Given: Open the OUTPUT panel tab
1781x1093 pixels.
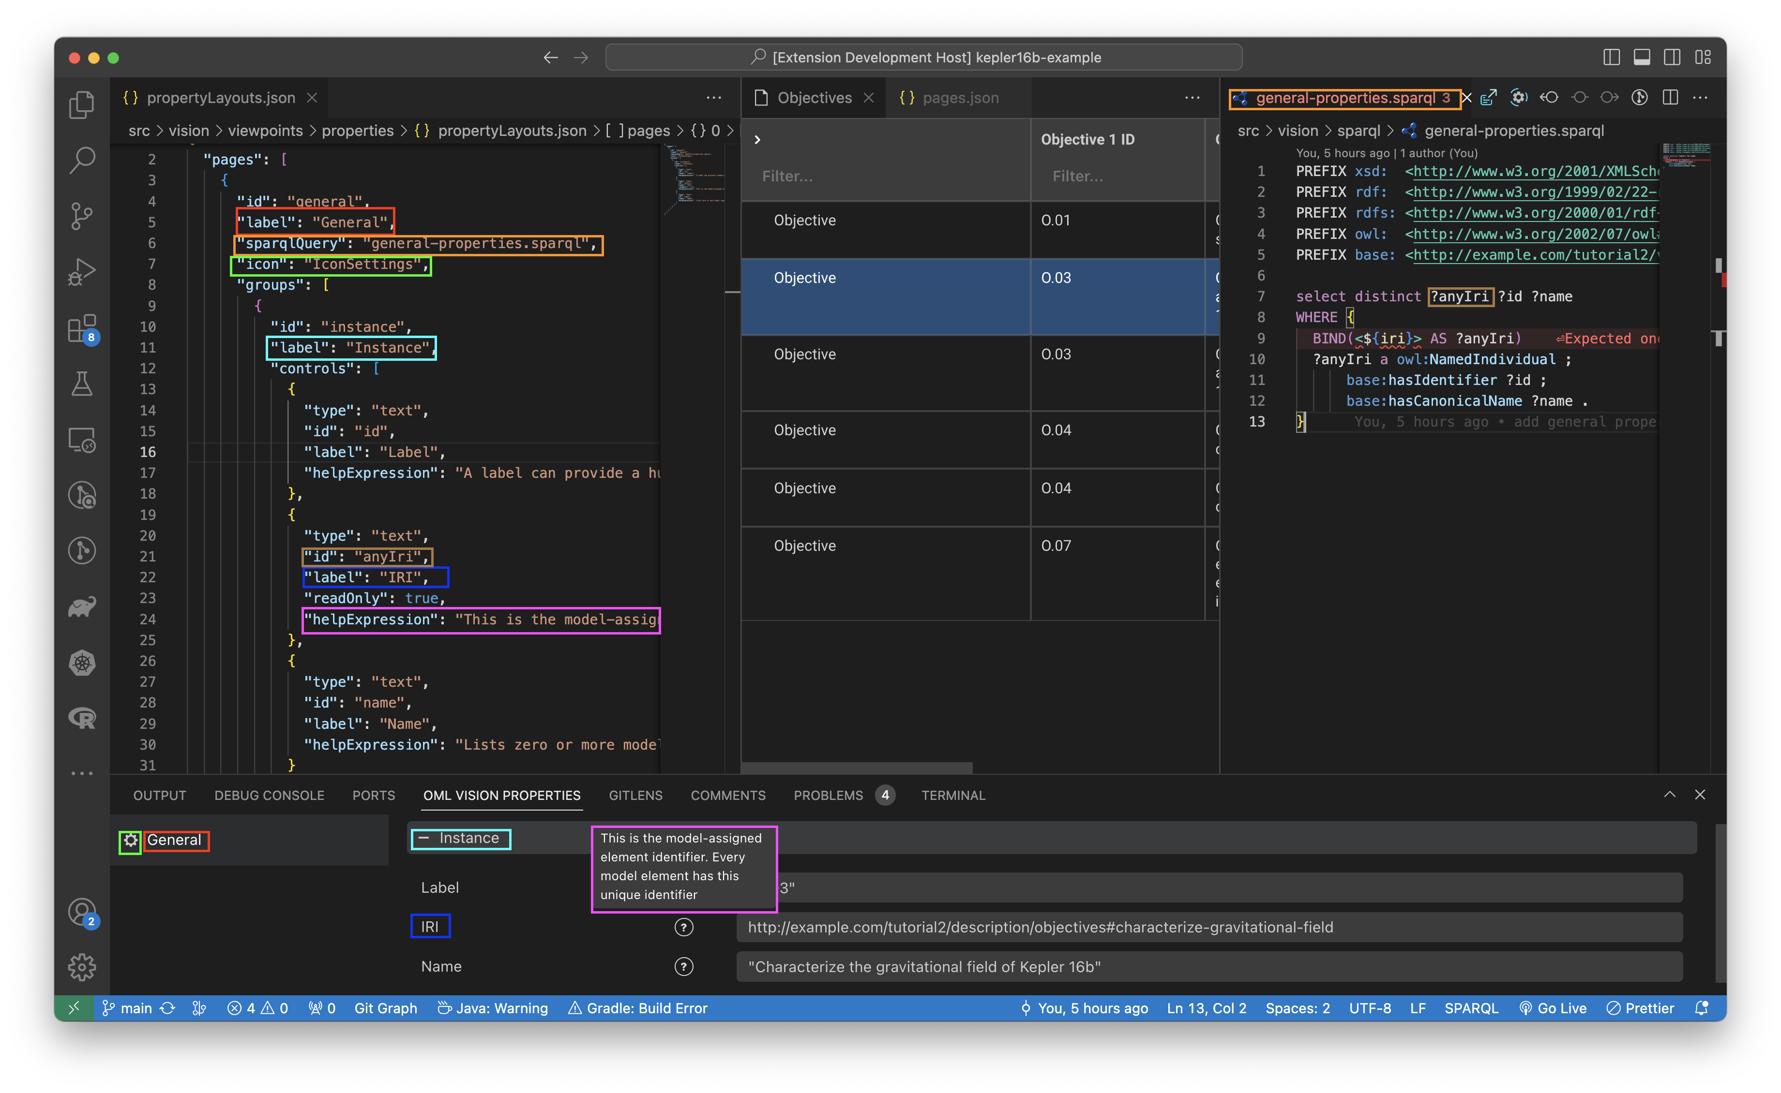Looking at the screenshot, I should pos(160,795).
